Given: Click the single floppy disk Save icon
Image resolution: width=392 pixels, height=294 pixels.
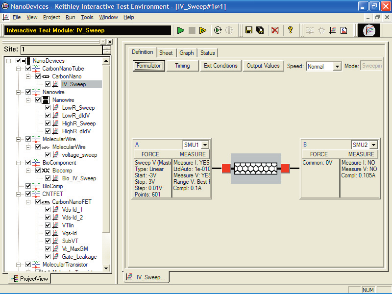Looking at the screenshot, I should [x=249, y=30].
